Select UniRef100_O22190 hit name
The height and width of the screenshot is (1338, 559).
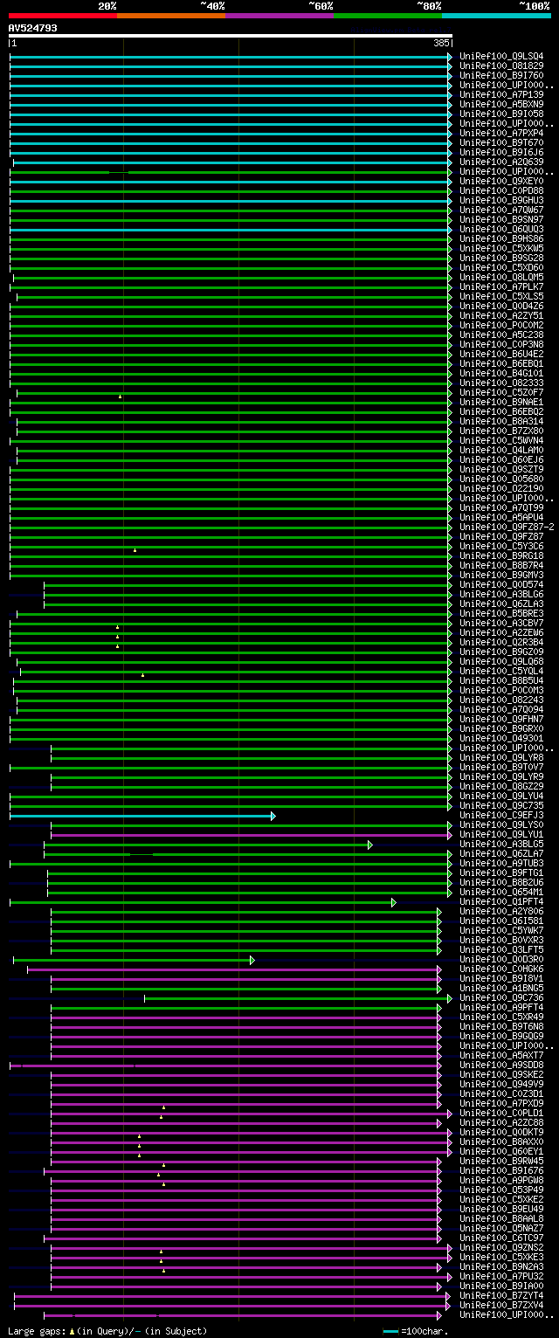click(501, 488)
